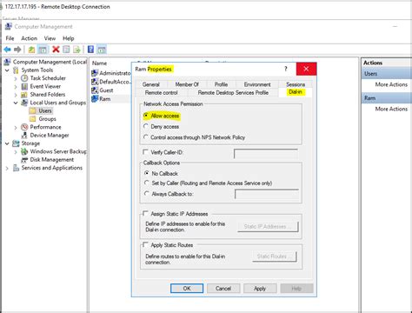Expand the Services and Applications node
412x313 pixels.
[x=7, y=168]
